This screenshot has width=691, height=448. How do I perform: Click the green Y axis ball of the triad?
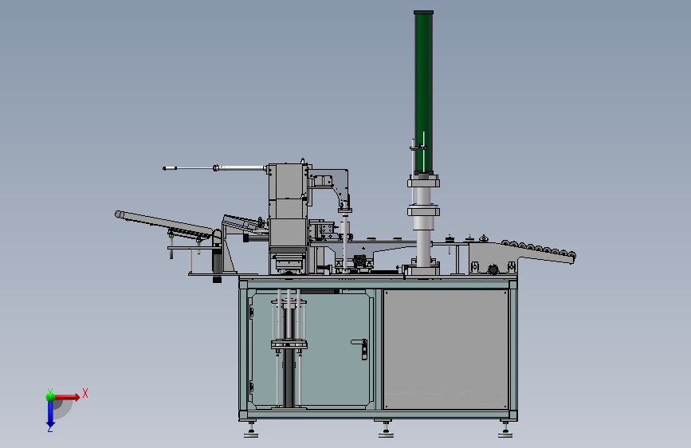[50, 397]
